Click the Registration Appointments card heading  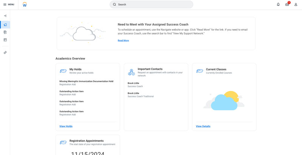tap(86, 141)
